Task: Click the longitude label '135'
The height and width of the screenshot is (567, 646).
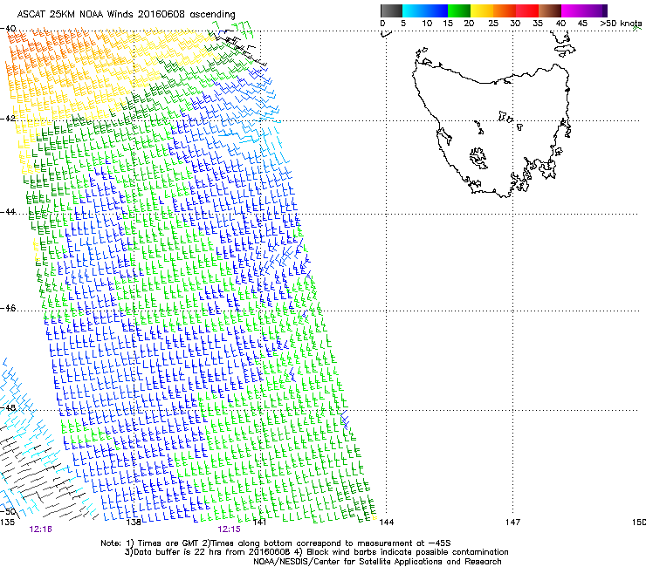Action: (7, 523)
